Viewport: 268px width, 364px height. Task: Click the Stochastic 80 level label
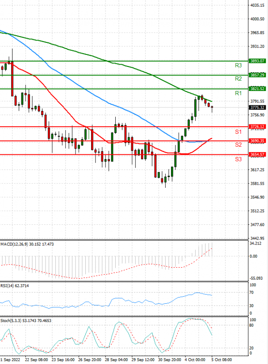tap(251, 325)
